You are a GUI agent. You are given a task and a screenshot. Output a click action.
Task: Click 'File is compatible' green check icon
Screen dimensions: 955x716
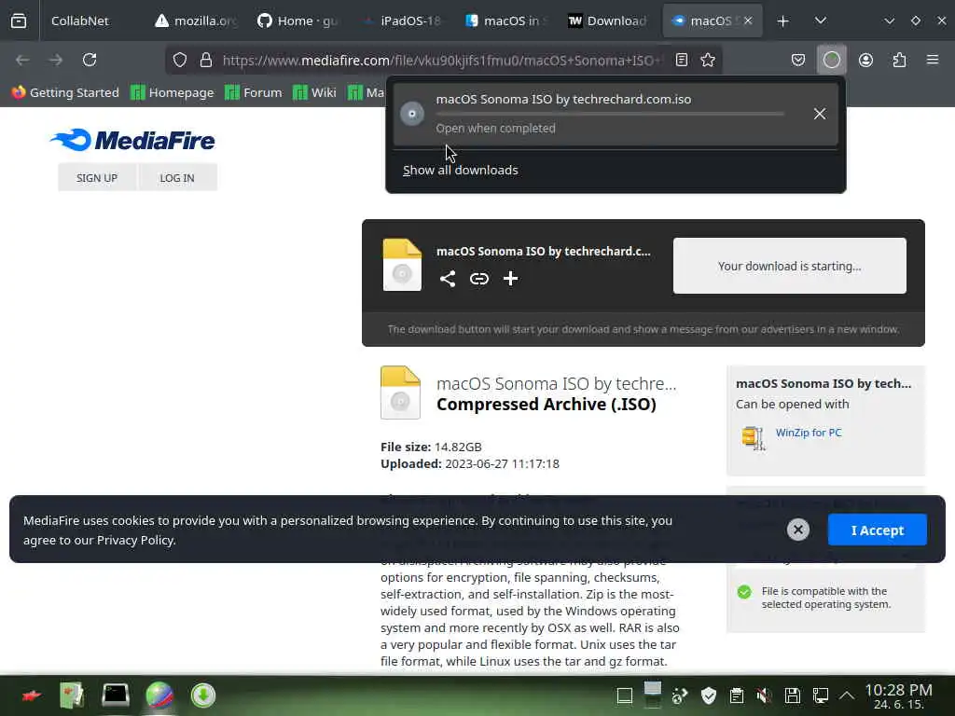(x=744, y=592)
